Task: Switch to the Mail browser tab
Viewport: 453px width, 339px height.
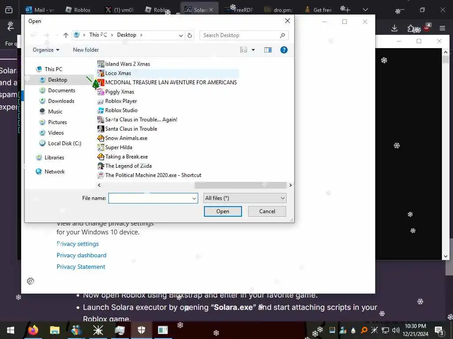Action: click(x=40, y=10)
